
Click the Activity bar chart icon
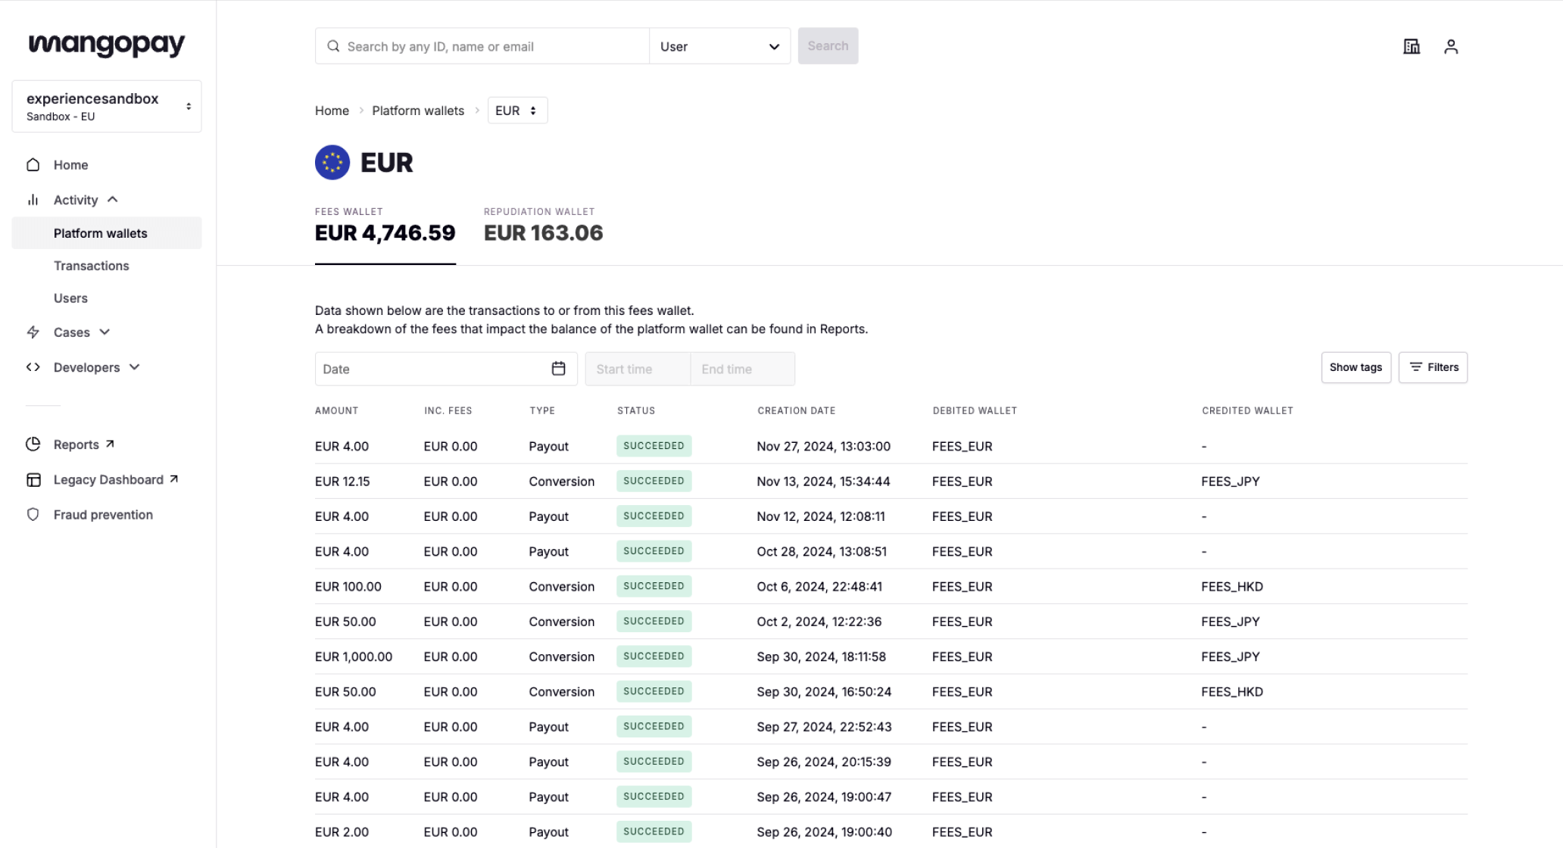(33, 200)
